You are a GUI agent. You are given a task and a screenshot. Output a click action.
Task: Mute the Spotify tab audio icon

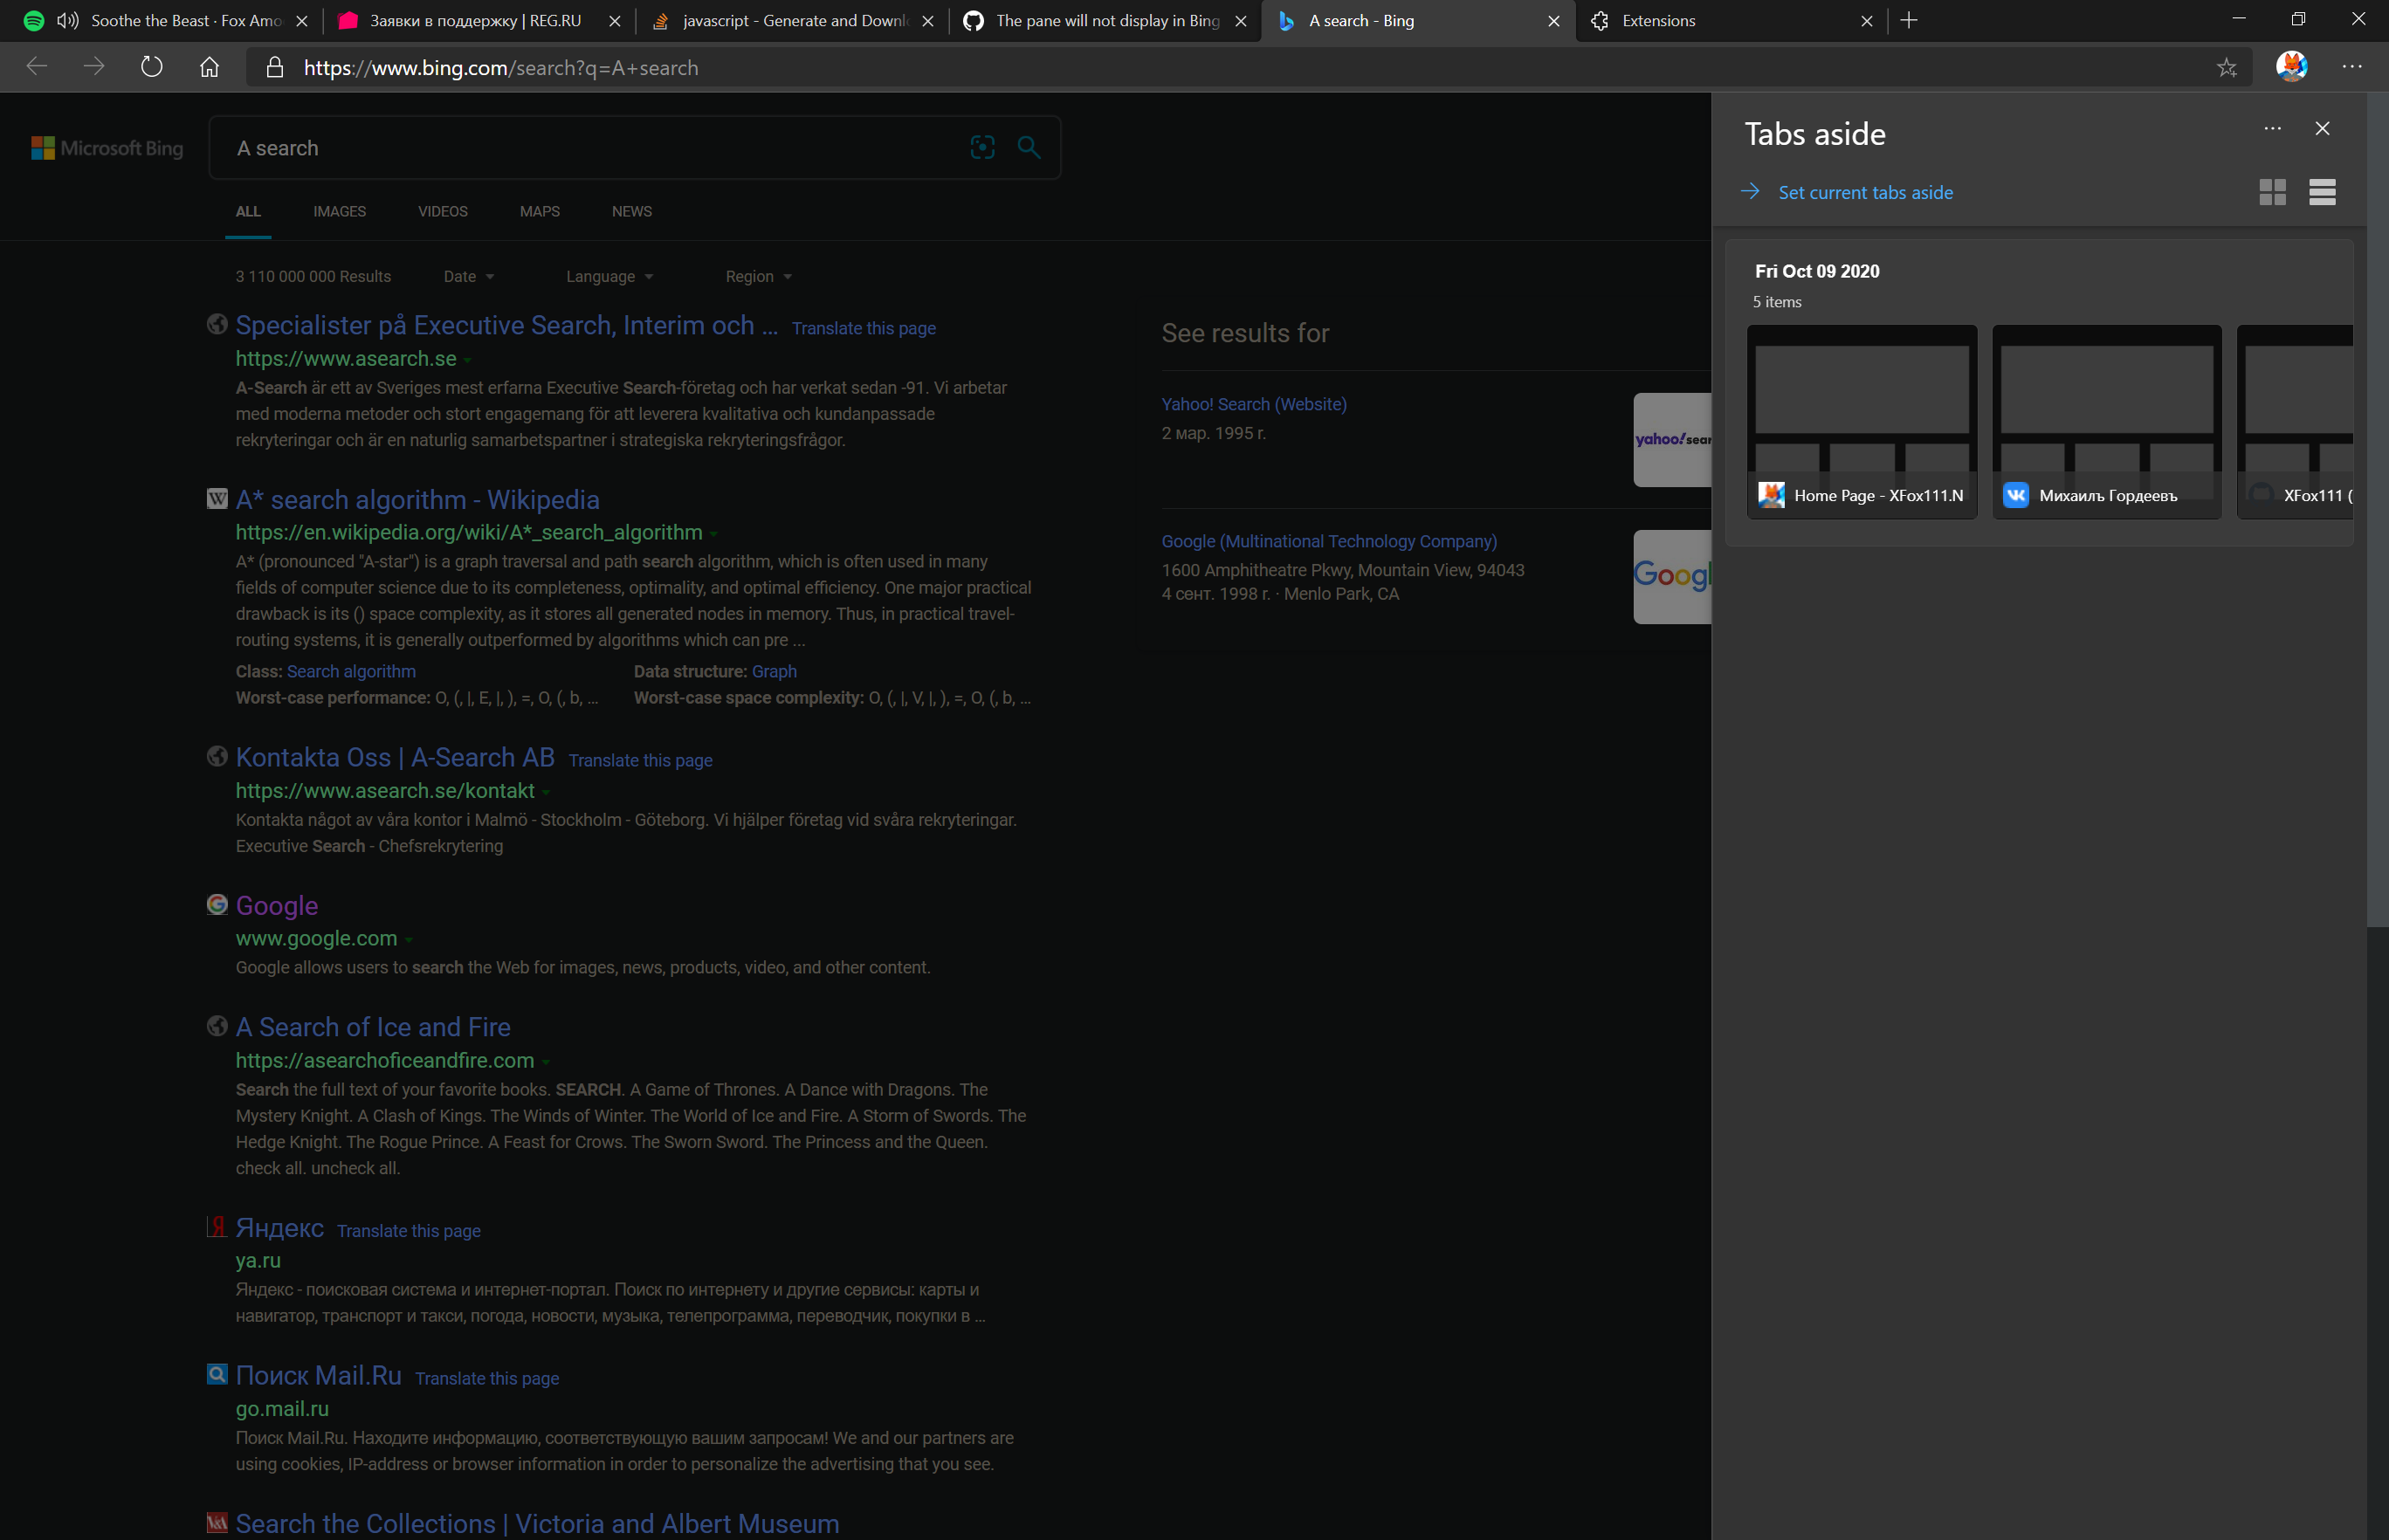point(67,20)
